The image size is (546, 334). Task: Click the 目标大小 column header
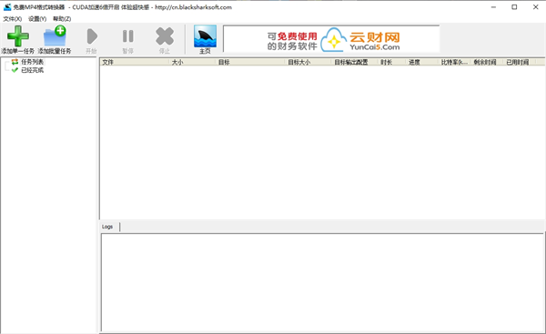point(309,63)
